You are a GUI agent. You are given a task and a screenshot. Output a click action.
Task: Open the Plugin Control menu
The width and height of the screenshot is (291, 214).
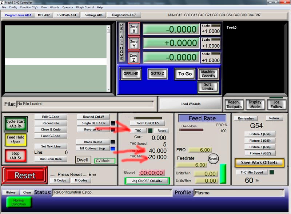pyautogui.click(x=85, y=7)
